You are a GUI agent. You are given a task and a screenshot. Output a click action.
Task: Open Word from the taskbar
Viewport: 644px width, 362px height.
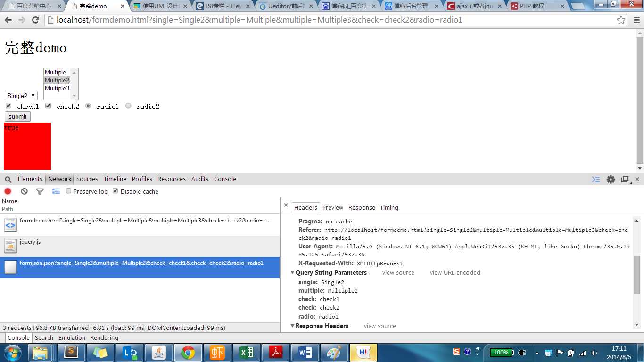pos(305,352)
